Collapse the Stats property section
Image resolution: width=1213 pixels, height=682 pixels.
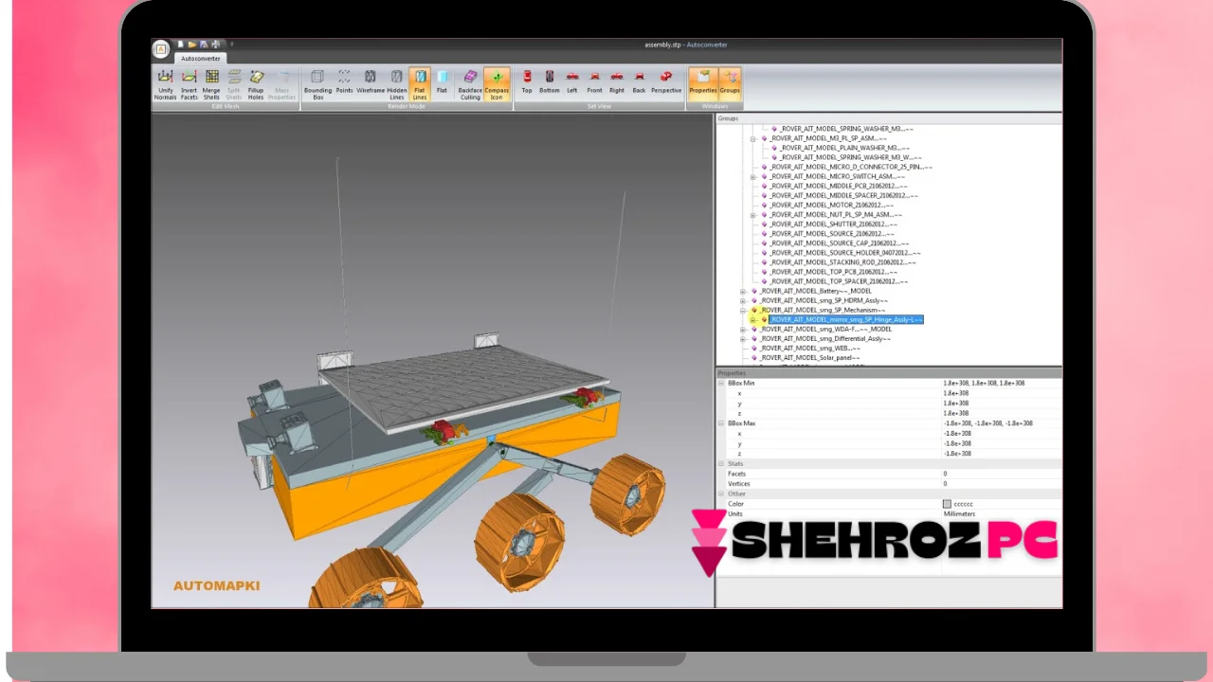click(x=721, y=463)
